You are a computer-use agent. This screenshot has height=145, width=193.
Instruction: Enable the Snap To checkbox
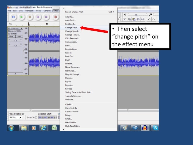(36, 117)
